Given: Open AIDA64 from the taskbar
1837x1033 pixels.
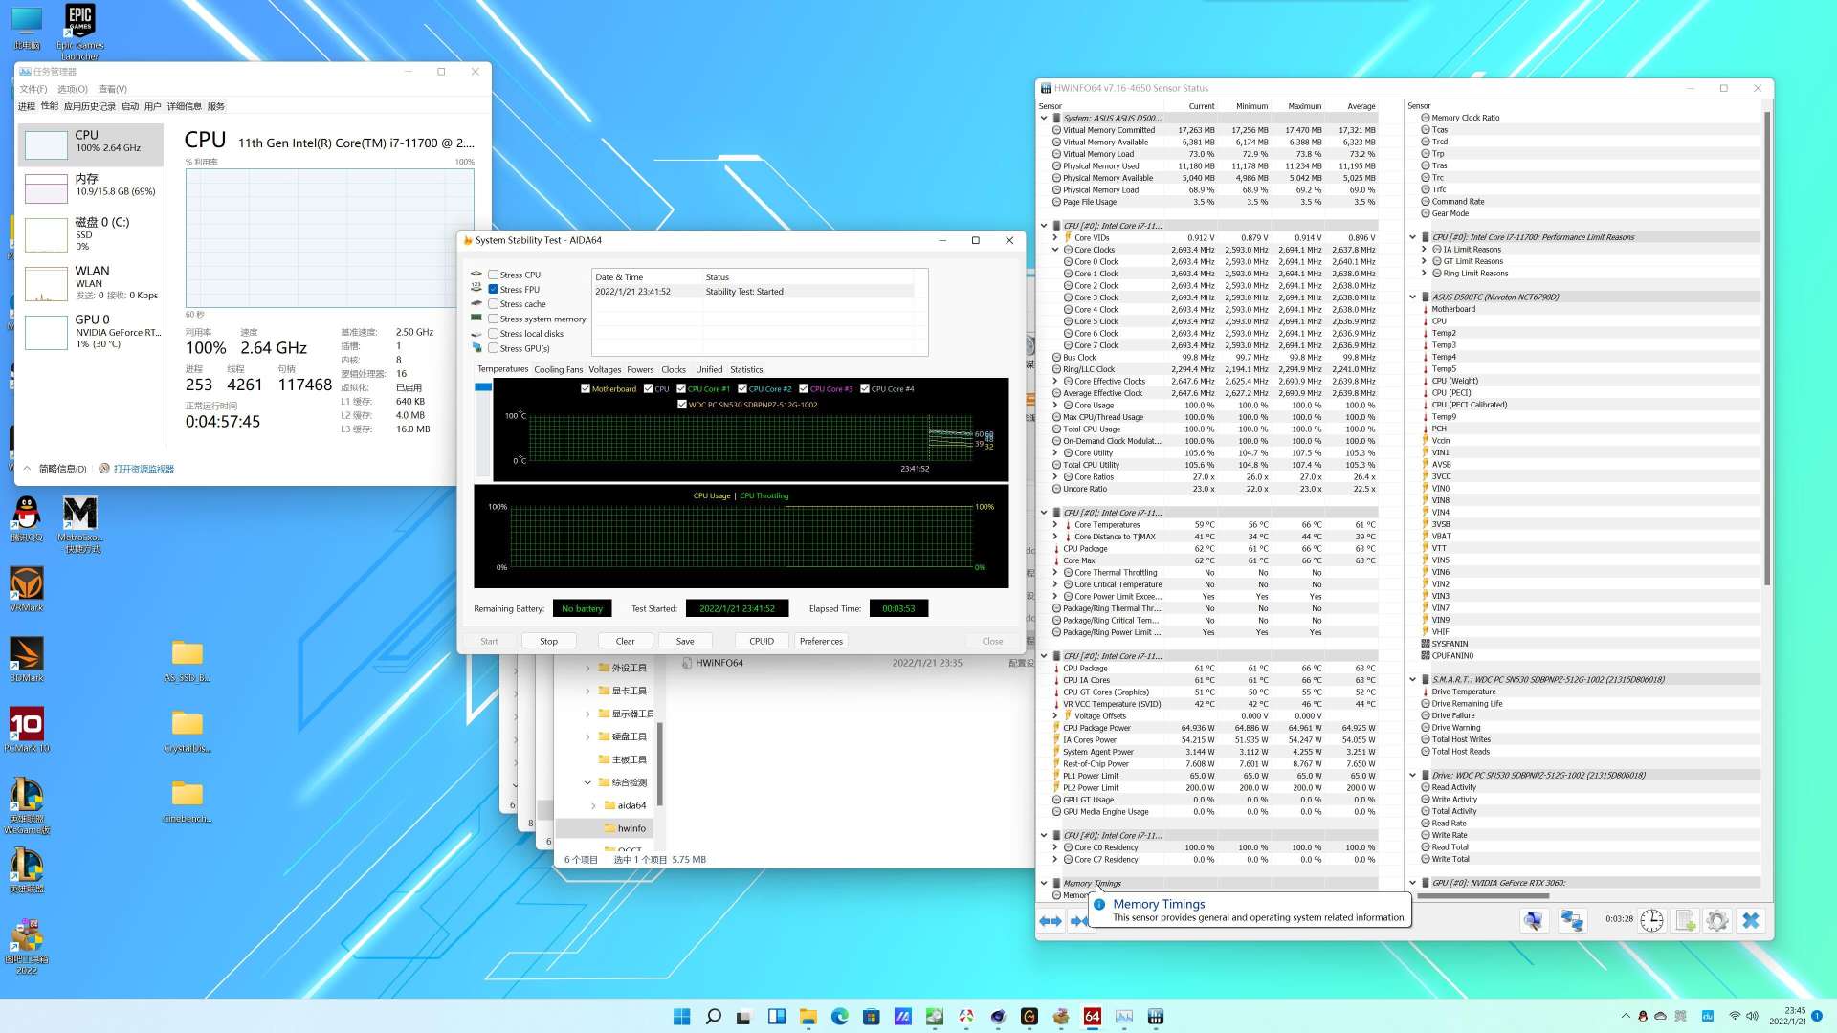Looking at the screenshot, I should [1092, 1016].
